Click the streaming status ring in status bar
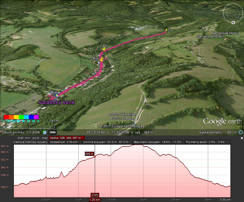 pyautogui.click(x=241, y=133)
